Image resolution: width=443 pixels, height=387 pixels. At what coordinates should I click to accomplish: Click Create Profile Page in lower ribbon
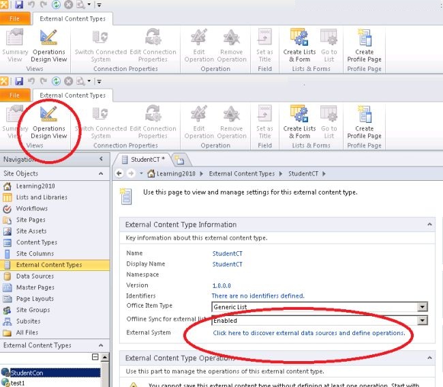click(x=364, y=122)
